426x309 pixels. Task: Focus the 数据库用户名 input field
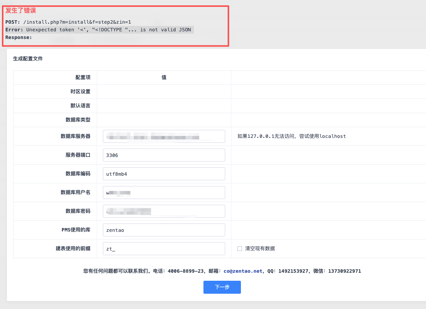coord(164,193)
